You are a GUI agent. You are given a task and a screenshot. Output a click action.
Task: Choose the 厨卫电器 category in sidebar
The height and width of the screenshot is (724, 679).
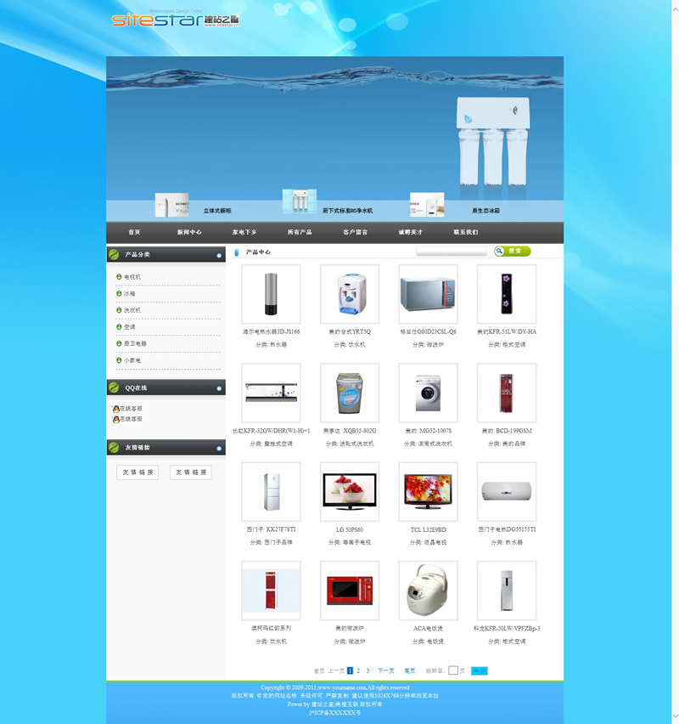pos(135,344)
